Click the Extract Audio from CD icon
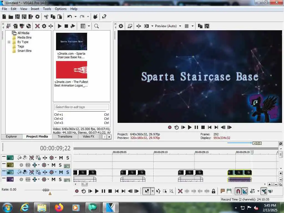The image size is (284, 213). (x=29, y=26)
